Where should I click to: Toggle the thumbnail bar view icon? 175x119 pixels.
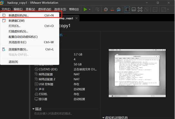134,9
